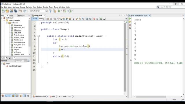The image size is (185, 104).
Task: Toggle Sort by Source in Navigator
Action: [28, 96]
